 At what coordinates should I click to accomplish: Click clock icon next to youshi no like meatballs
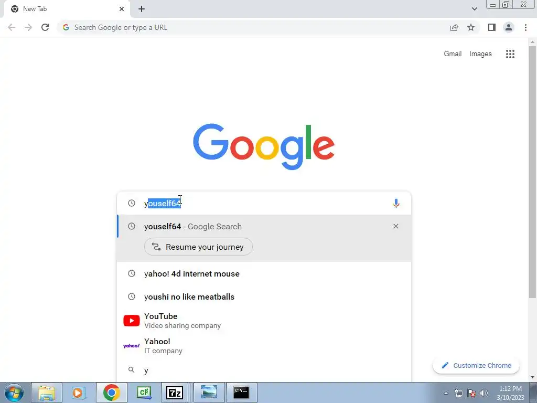(132, 296)
